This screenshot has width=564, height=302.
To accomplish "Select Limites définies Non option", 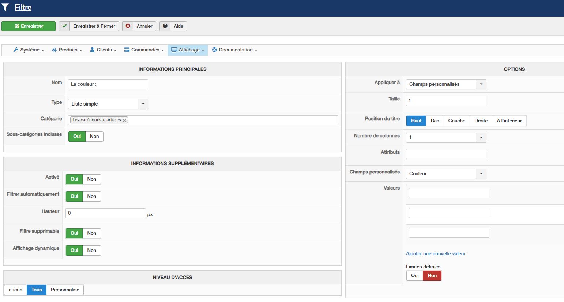I will click(x=432, y=276).
